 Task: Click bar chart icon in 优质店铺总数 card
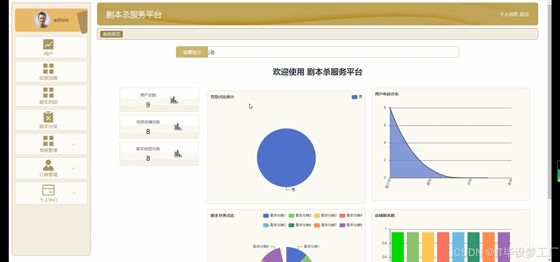click(178, 127)
